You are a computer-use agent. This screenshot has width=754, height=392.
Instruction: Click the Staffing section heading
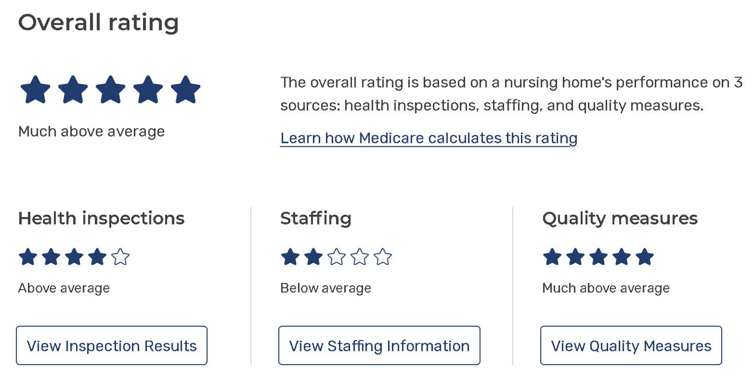point(316,218)
